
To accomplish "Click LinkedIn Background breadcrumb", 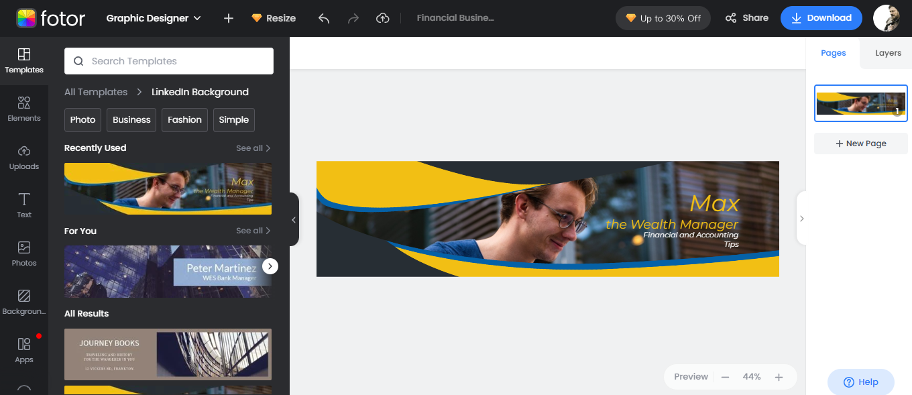I will pyautogui.click(x=200, y=92).
